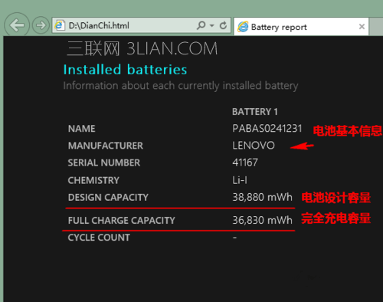Click the SERIAL NUMBER row label

pyautogui.click(x=104, y=162)
